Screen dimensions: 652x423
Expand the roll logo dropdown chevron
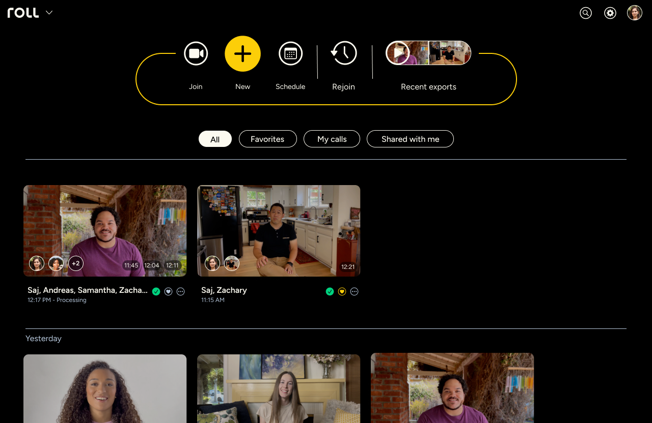[49, 12]
